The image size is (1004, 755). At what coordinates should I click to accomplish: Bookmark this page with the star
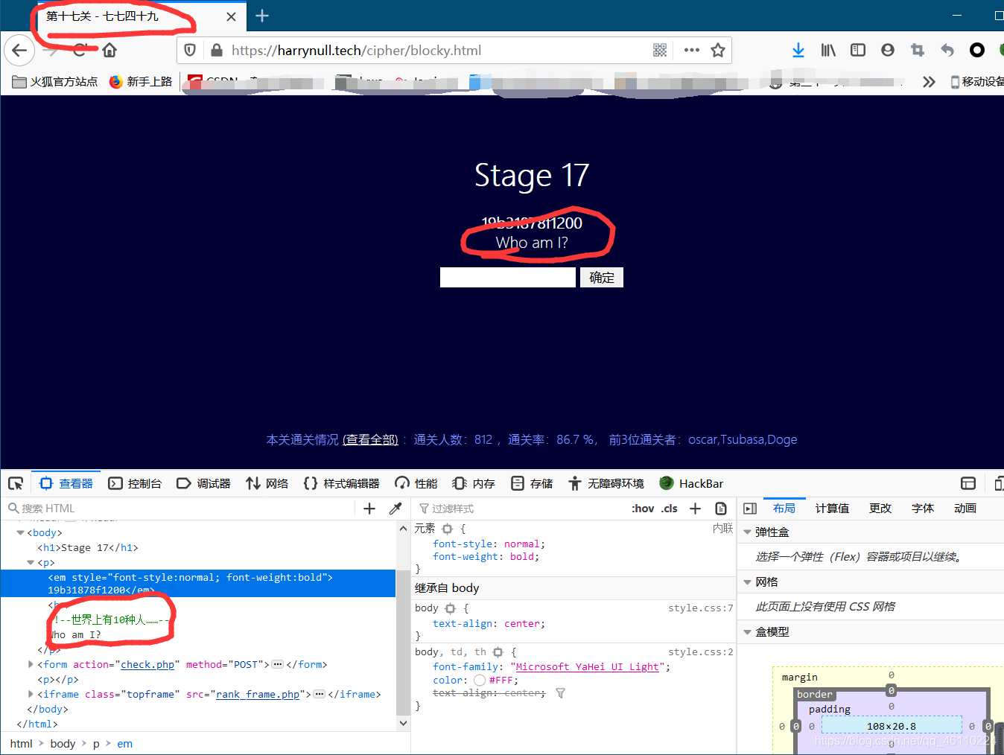(x=718, y=50)
